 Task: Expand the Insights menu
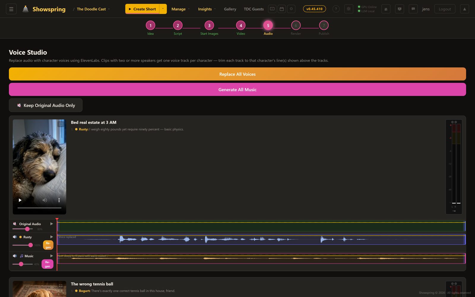click(x=207, y=9)
